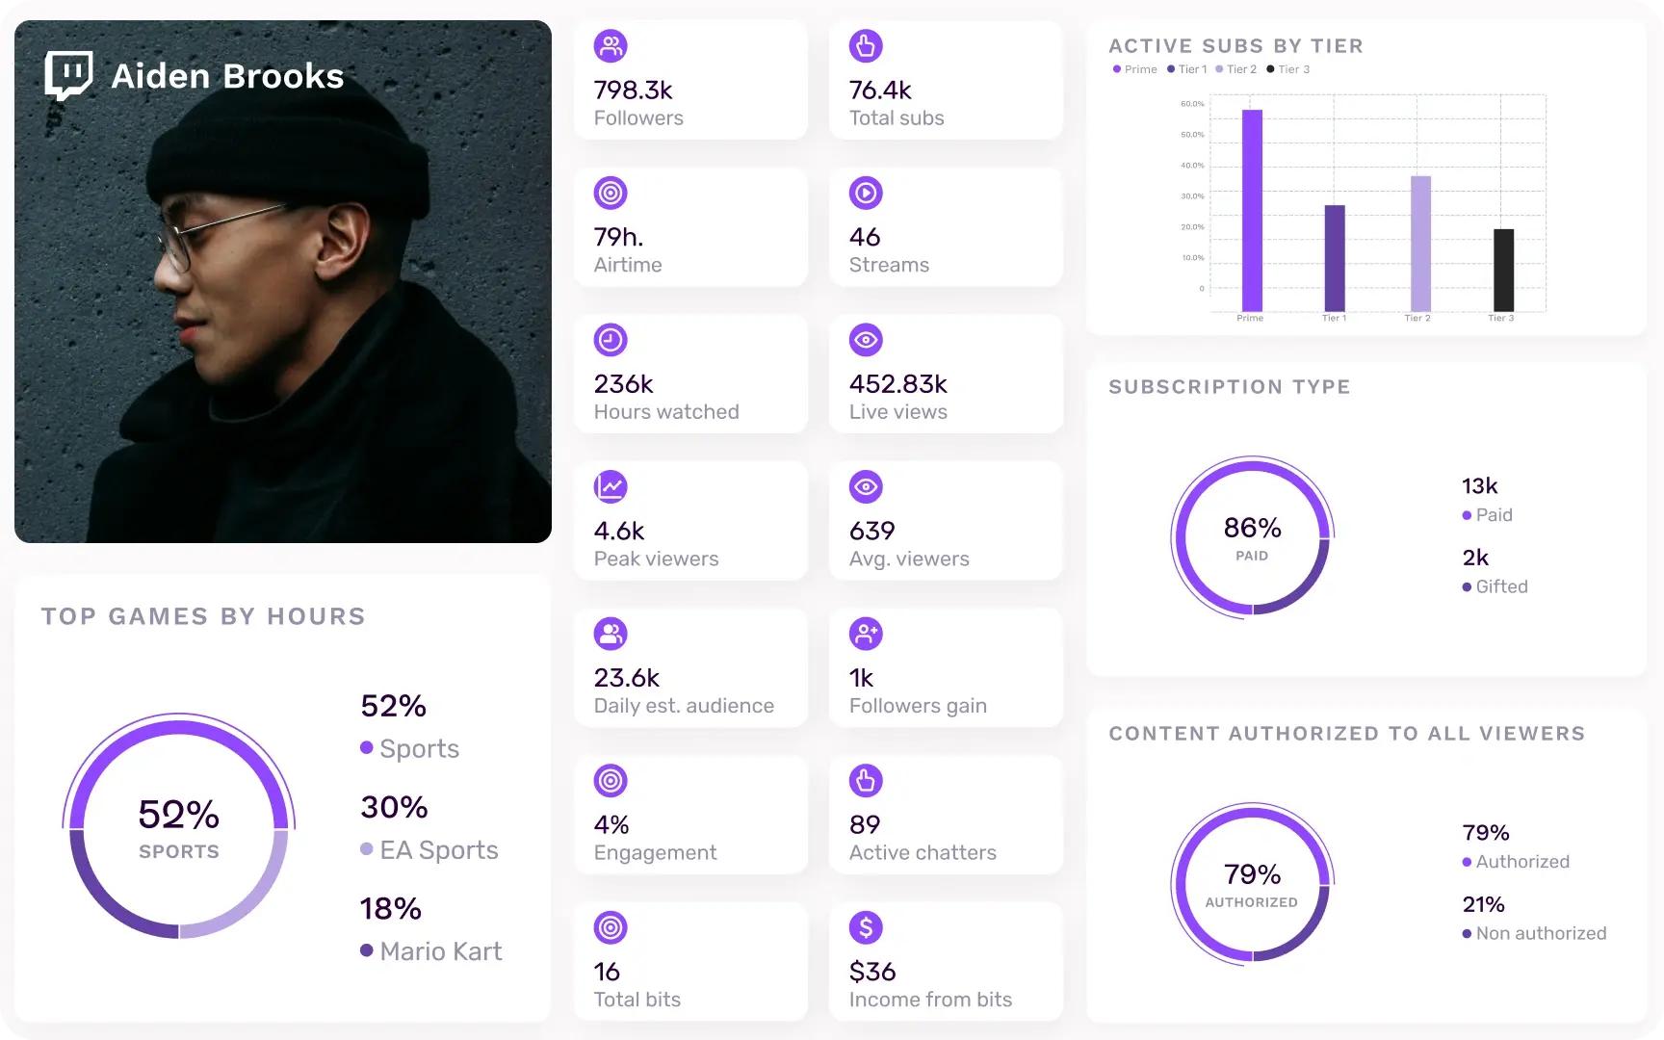
Task: Click the Twitch logo beside Aiden Brooks
Action: tap(66, 74)
